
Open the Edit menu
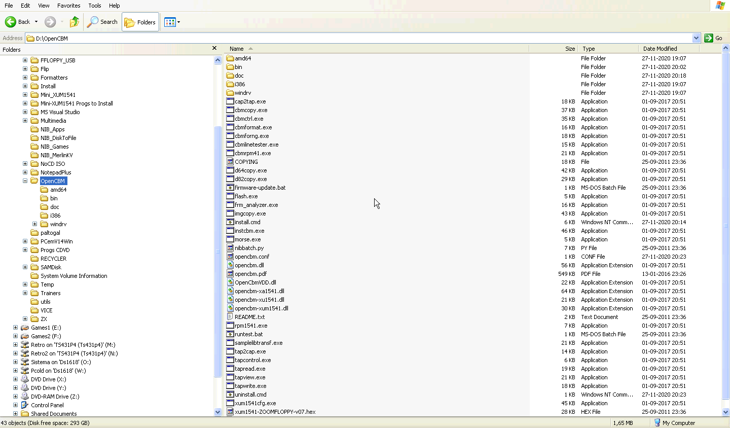[25, 6]
